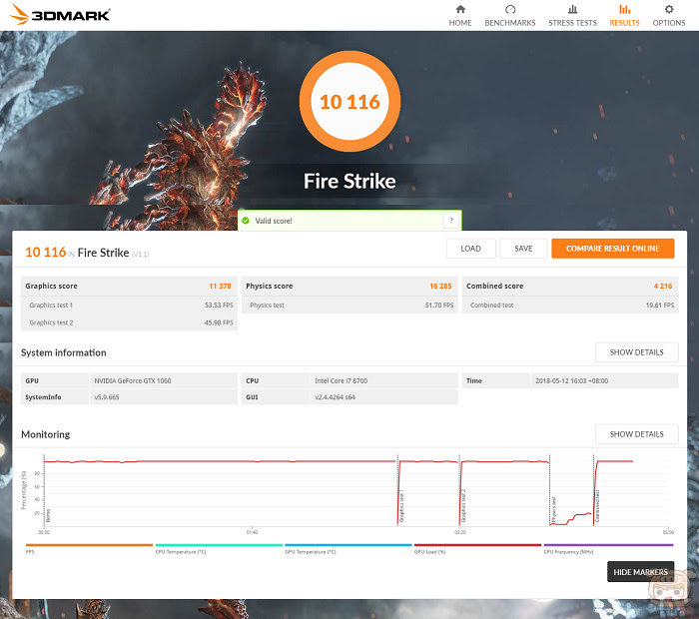Image resolution: width=699 pixels, height=619 pixels.
Task: Click the 51.70 FPS Physics test value
Action: 439,306
